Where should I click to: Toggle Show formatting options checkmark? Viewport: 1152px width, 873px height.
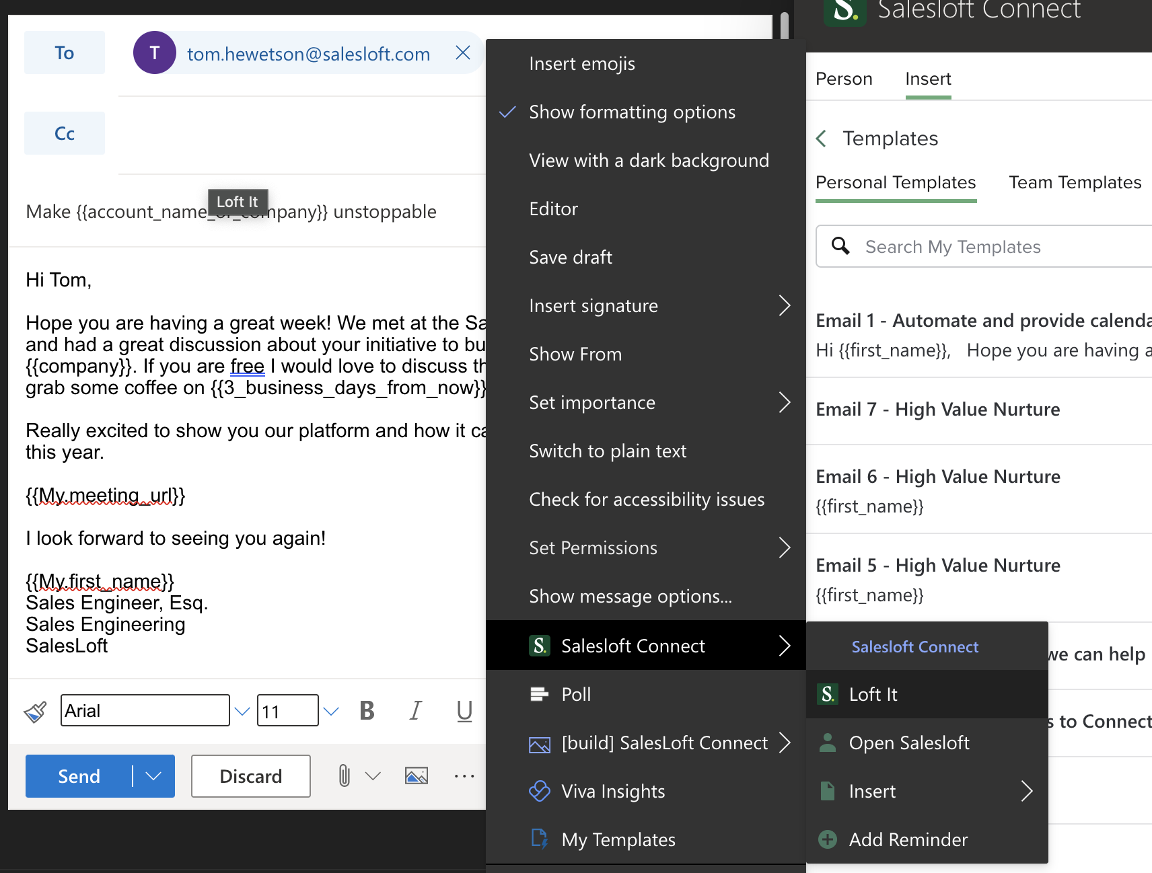pyautogui.click(x=507, y=112)
